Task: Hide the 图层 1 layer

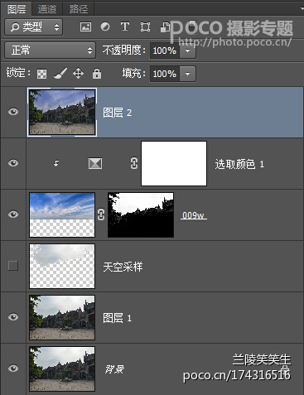Action: pos(13,317)
